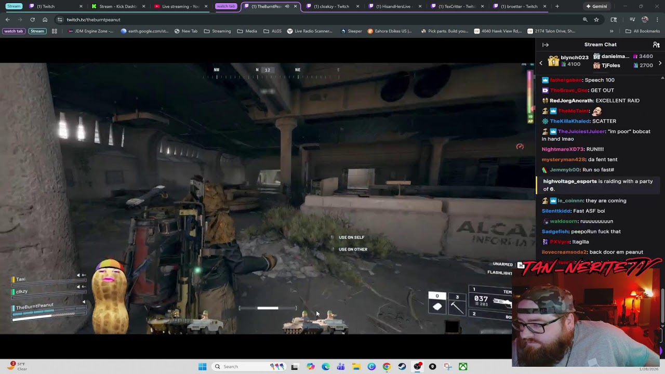Screen dimensions: 665x374
Task: Open the Sleeper bookmark
Action: coord(351,31)
